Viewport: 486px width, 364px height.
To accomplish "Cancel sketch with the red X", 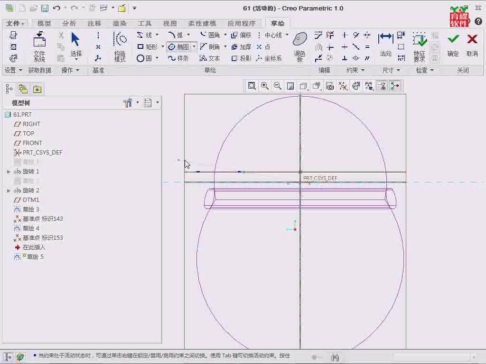I will tap(472, 45).
